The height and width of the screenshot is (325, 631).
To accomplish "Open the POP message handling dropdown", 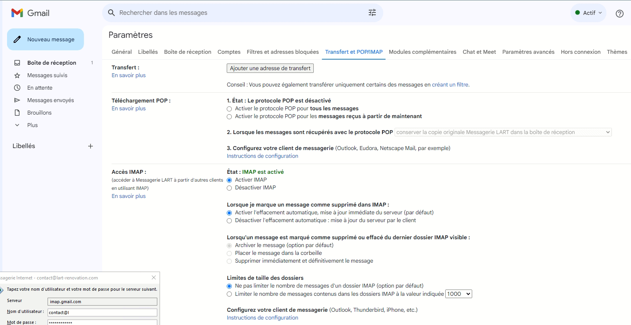I will [503, 132].
